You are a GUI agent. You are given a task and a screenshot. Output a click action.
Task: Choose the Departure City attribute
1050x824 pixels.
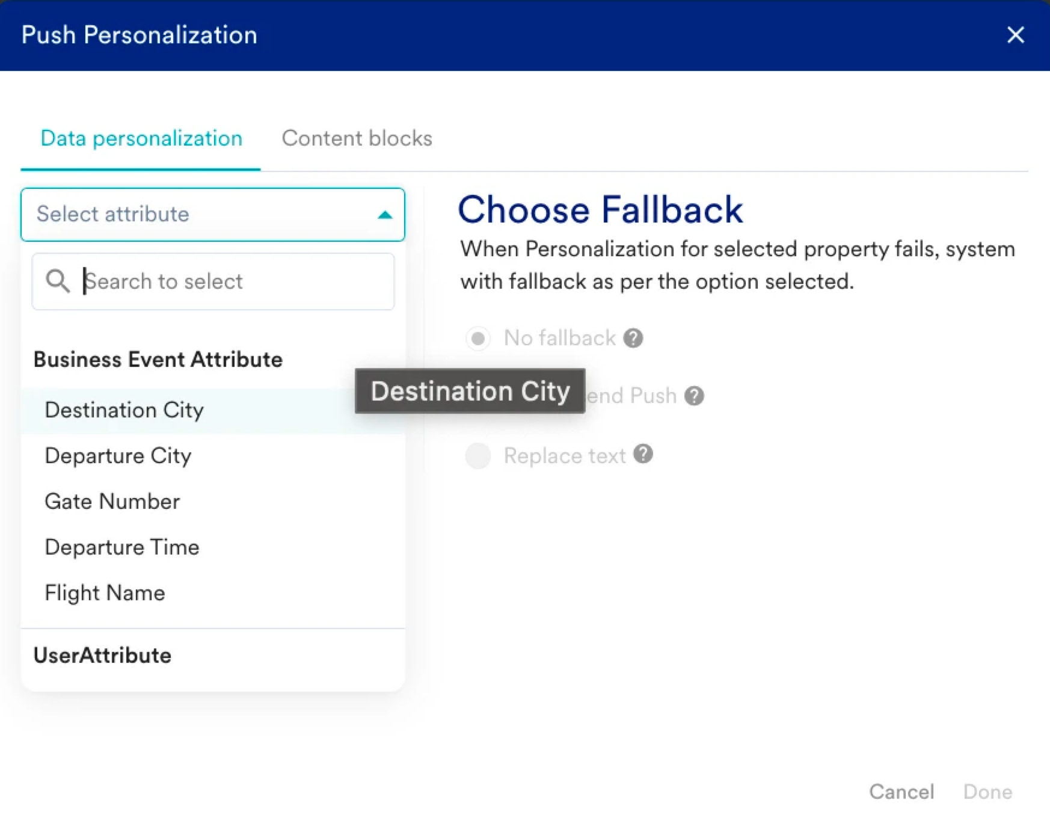tap(213, 456)
